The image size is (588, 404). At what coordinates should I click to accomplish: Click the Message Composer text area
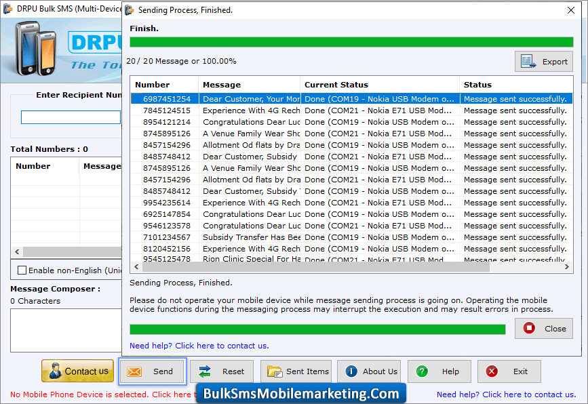click(x=66, y=330)
